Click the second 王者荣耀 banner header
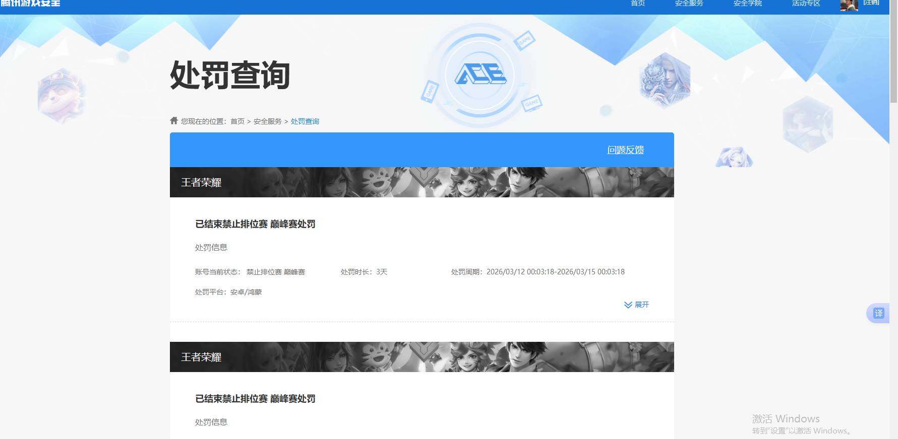 coord(422,357)
